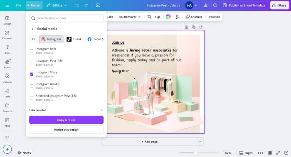Open the Editing mode dropdown
The height and width of the screenshot is (157, 291).
pos(57,5)
